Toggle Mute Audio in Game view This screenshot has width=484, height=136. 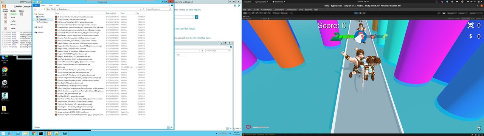(x=465, y=18)
